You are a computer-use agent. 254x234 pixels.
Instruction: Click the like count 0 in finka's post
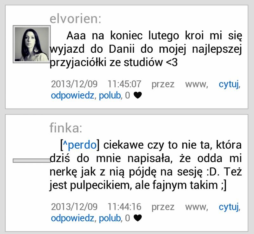128,218
